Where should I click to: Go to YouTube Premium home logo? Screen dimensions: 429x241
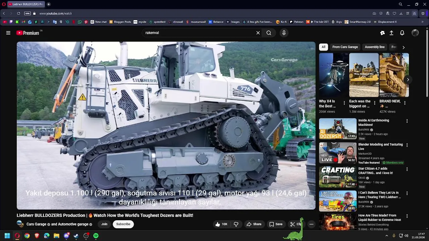tap(28, 33)
